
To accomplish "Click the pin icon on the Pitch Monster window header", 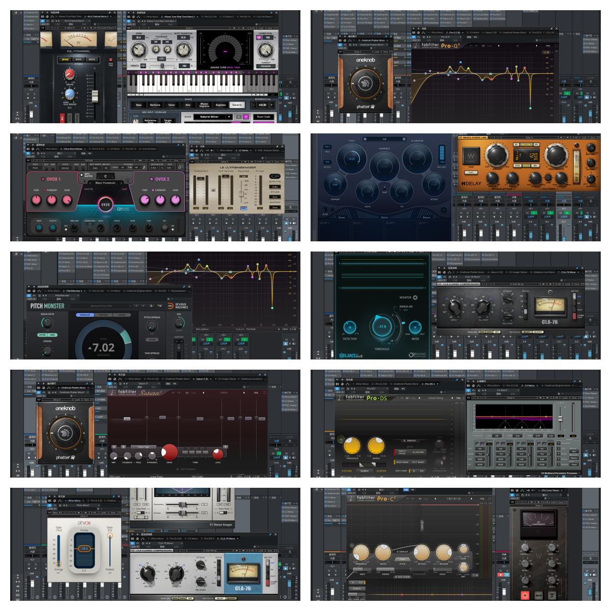I will (x=184, y=287).
